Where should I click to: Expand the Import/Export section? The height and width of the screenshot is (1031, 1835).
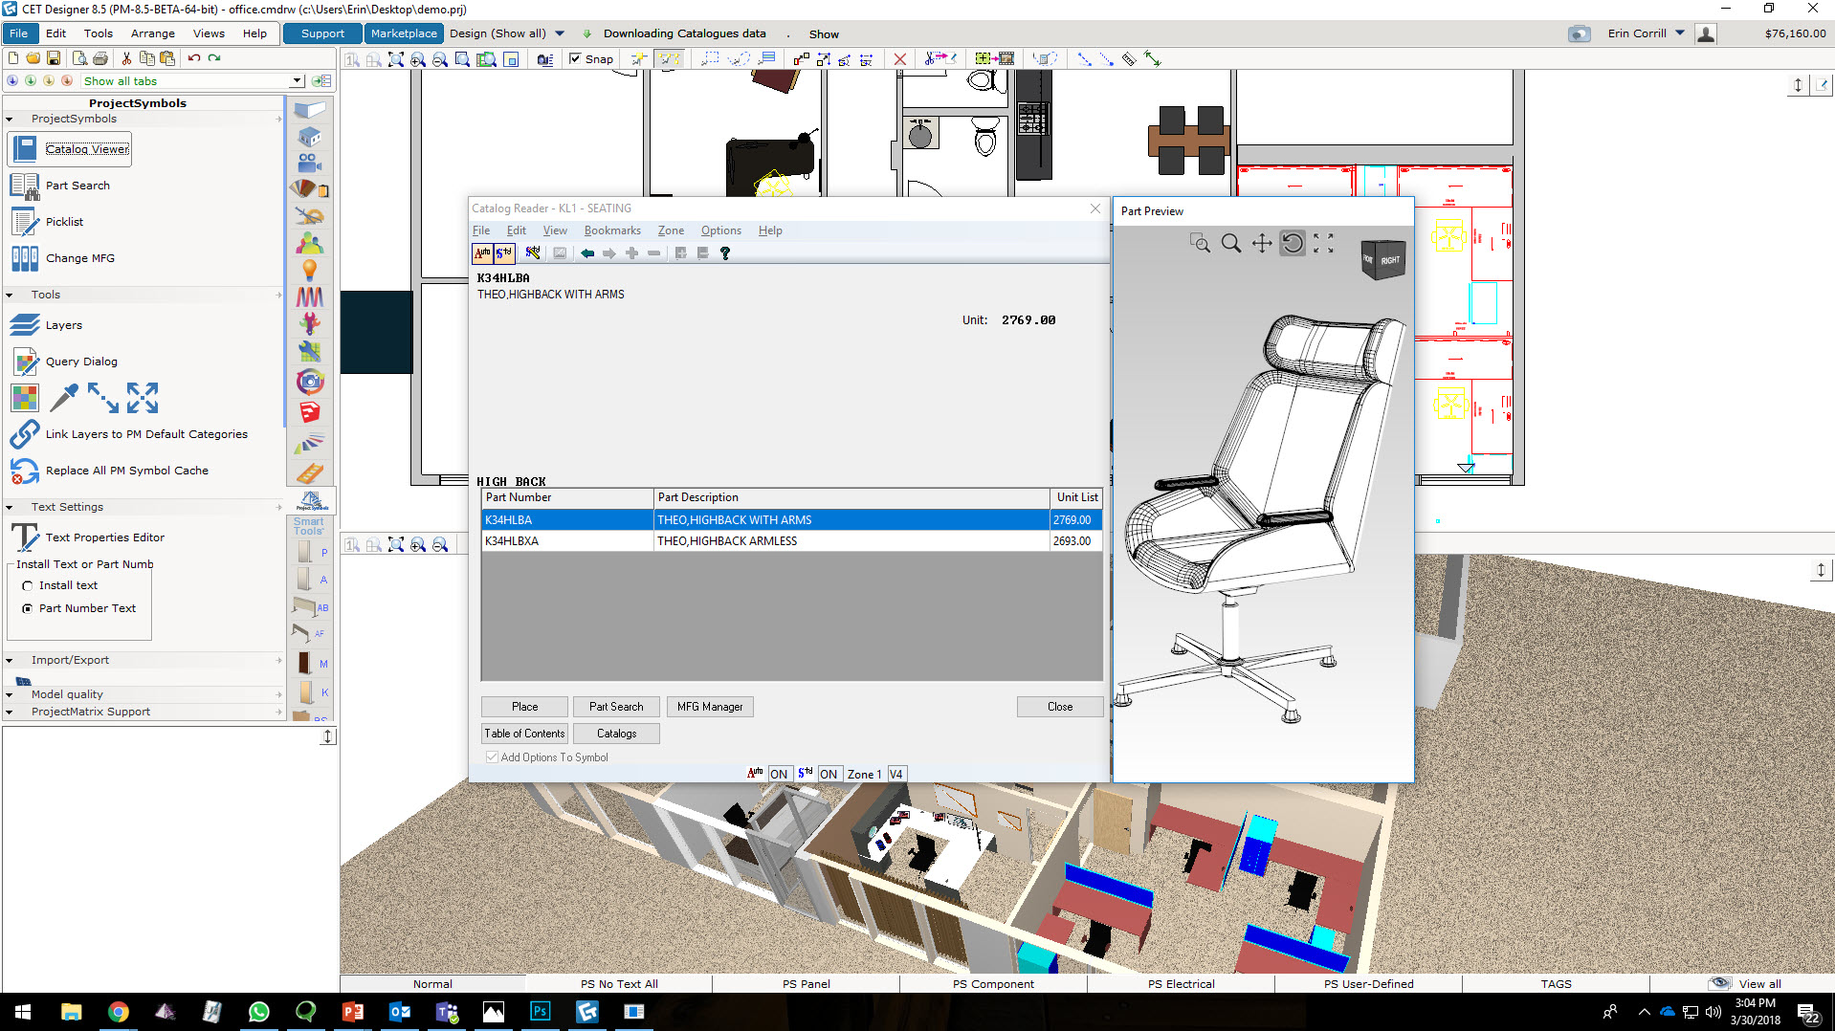tap(10, 661)
